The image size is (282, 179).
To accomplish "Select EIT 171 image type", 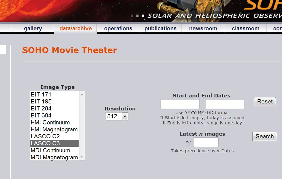I will pos(54,95).
